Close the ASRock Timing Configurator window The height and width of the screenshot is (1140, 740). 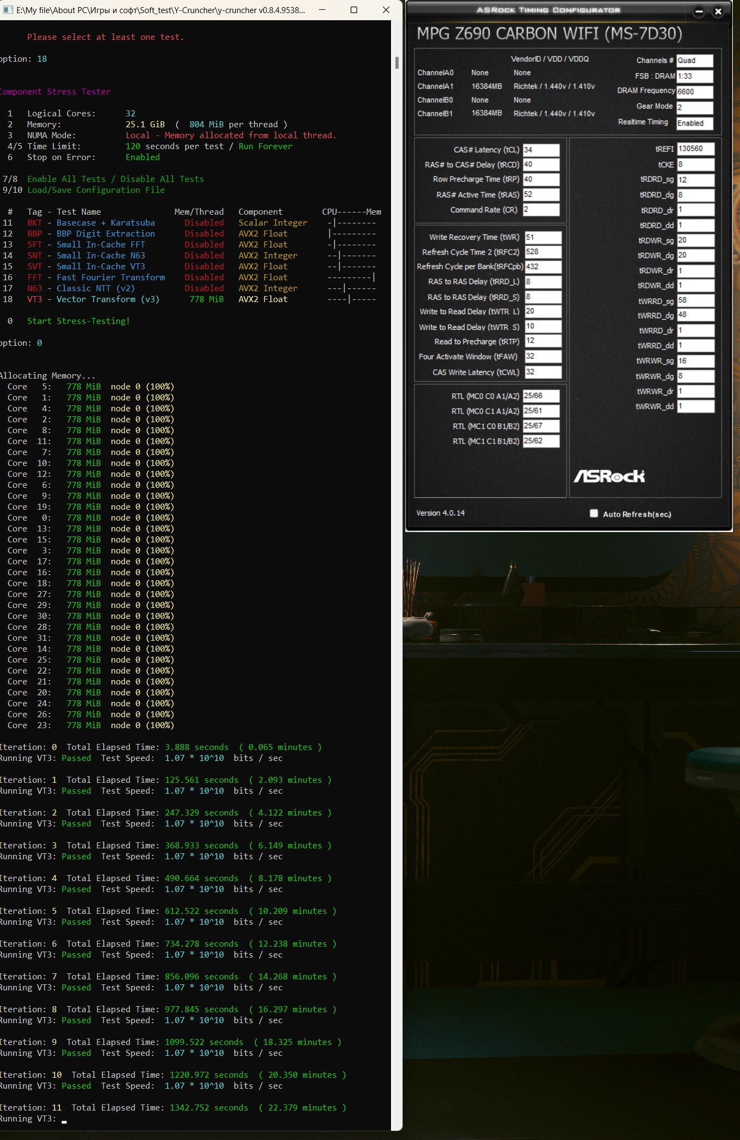point(718,11)
